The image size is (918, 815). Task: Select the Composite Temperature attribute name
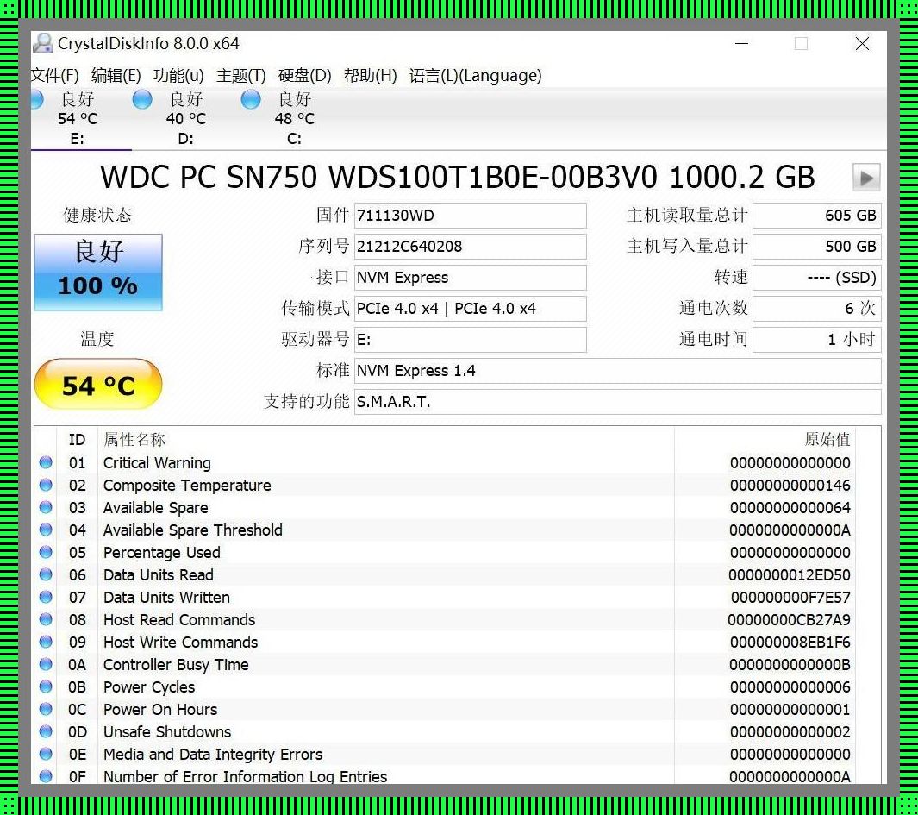187,486
